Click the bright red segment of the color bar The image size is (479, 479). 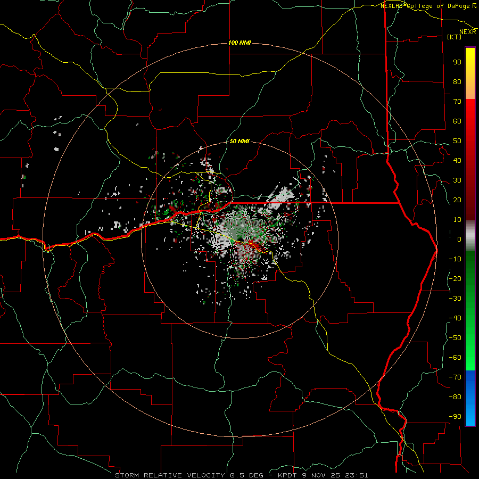click(x=470, y=122)
